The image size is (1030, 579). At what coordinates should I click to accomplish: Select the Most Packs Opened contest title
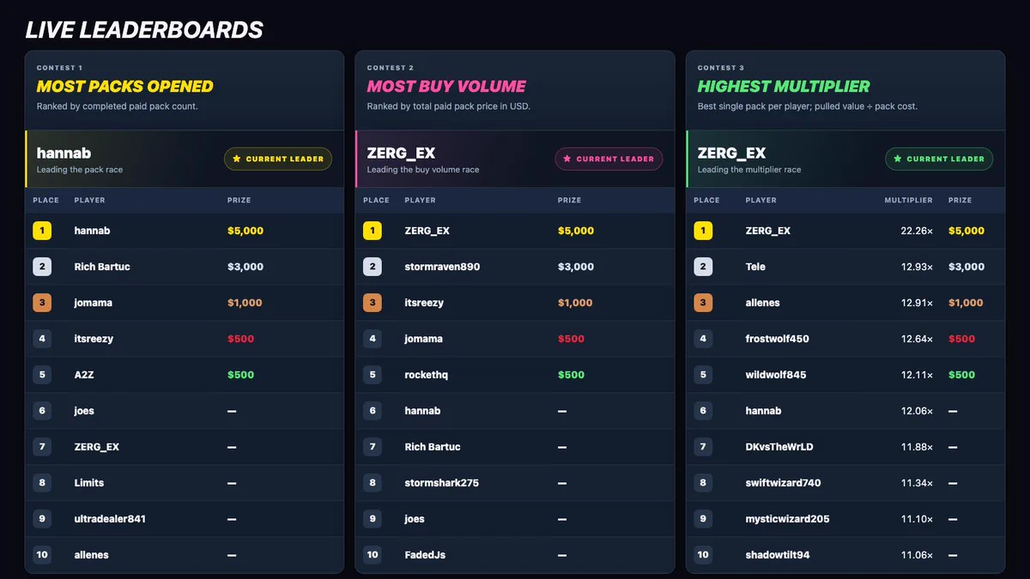(x=125, y=87)
